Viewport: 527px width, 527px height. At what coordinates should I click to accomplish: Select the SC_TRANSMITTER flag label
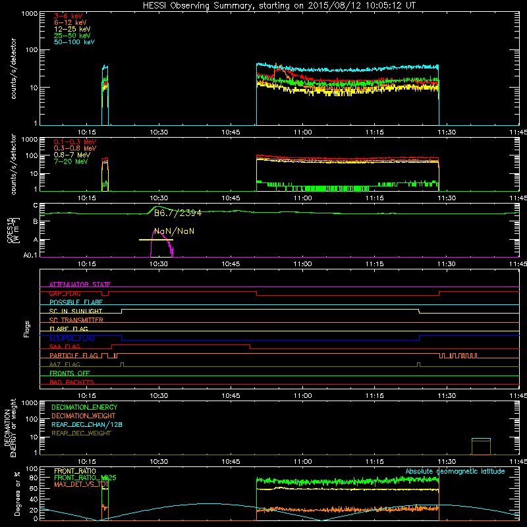point(76,320)
